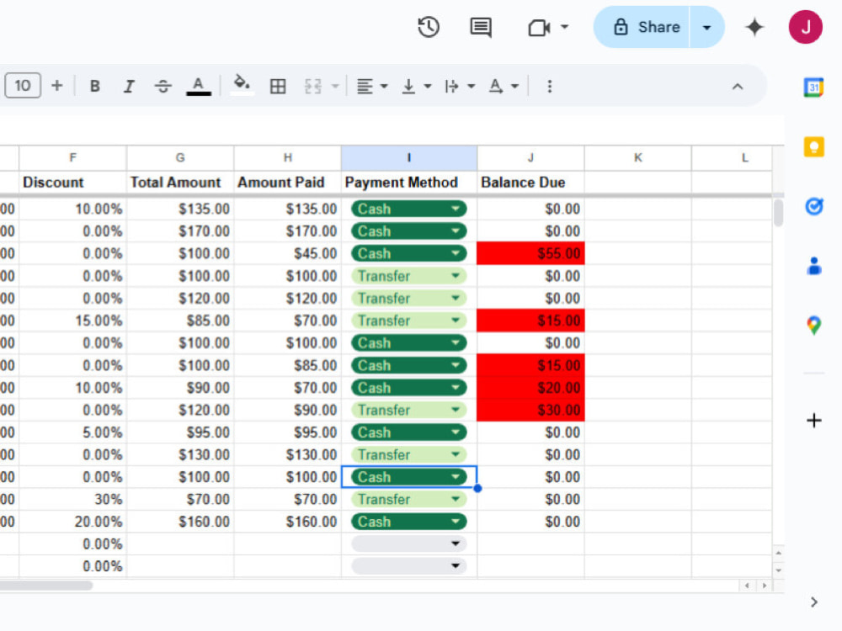Click scroll up arrow on right edge
This screenshot has width=842, height=631.
tap(779, 553)
